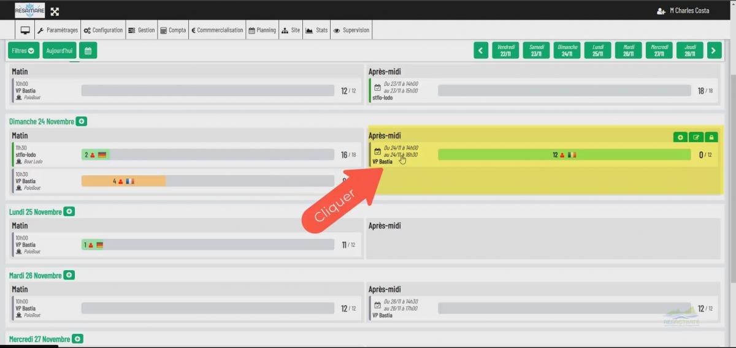Click the green 2-passenger bar of stflo-lodo 11h30

[x=95, y=154]
